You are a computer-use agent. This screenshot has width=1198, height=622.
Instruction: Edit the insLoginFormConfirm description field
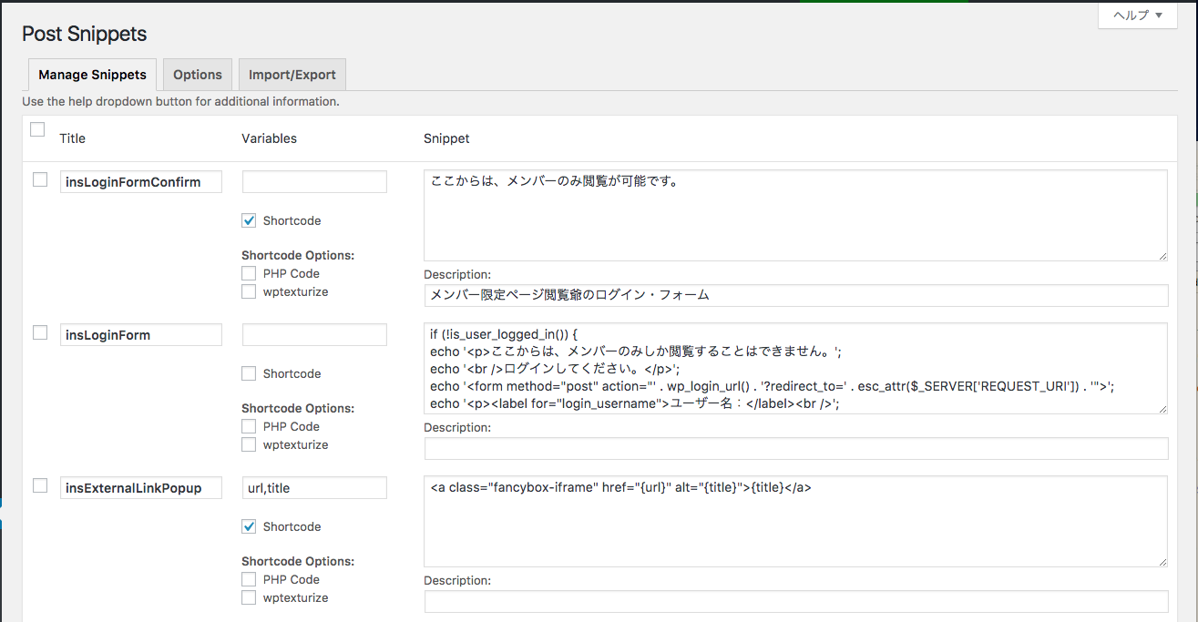tap(796, 295)
